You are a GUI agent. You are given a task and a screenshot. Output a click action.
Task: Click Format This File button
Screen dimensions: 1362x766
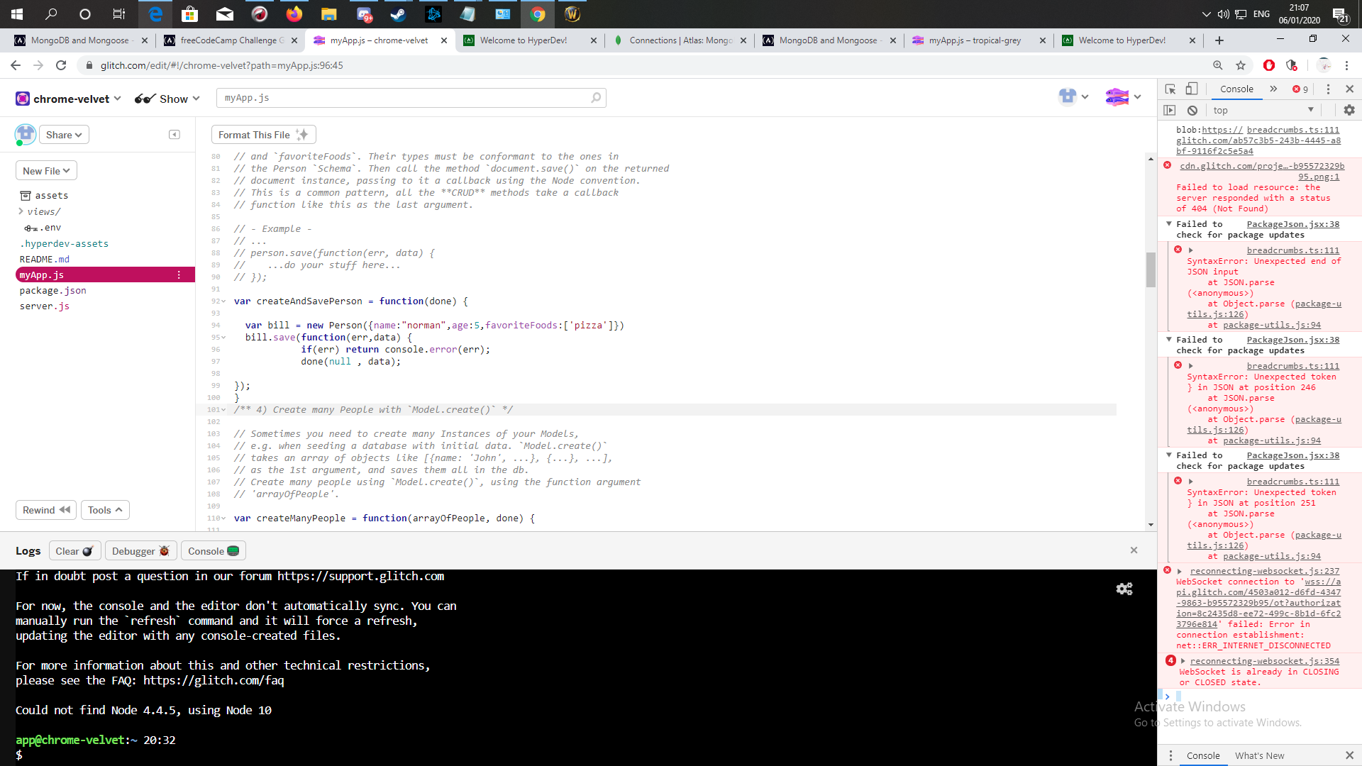[x=263, y=135]
